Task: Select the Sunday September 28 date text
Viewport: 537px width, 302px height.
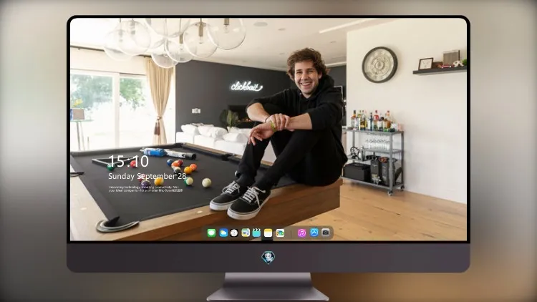Action: click(147, 176)
